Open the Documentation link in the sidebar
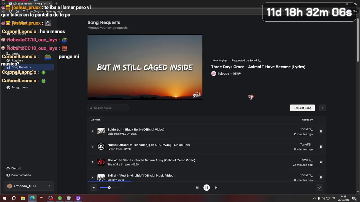Viewport: 360px width, 202px height. click(x=19, y=175)
